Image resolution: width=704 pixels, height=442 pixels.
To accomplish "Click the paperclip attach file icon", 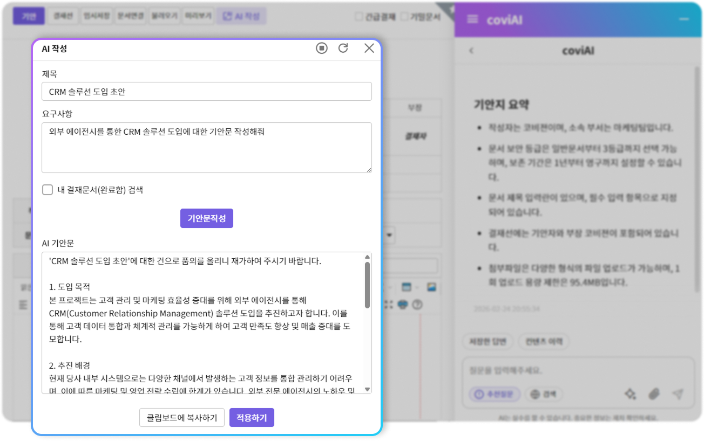I will click(x=654, y=394).
